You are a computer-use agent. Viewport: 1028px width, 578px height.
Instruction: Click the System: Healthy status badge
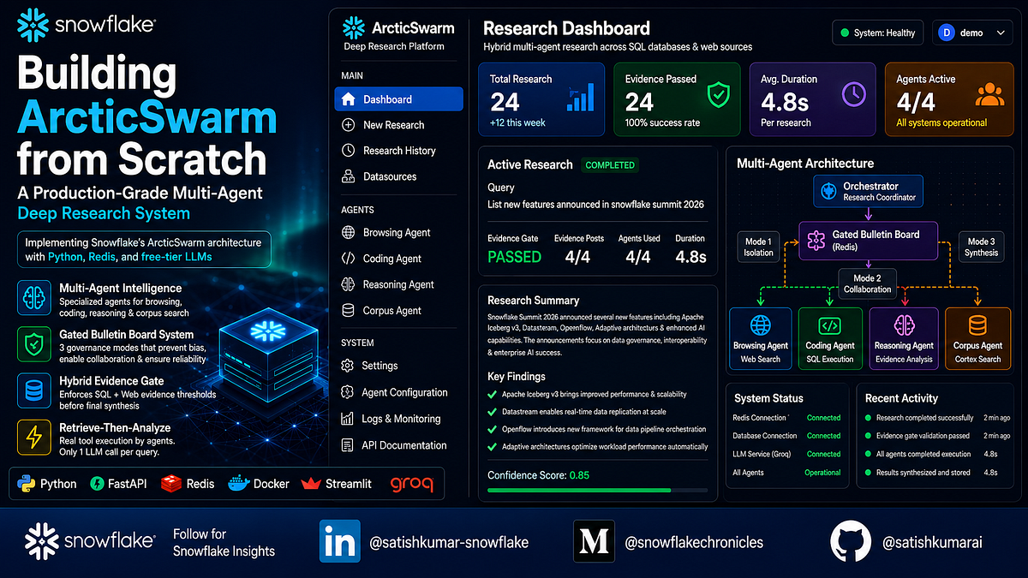(x=878, y=33)
